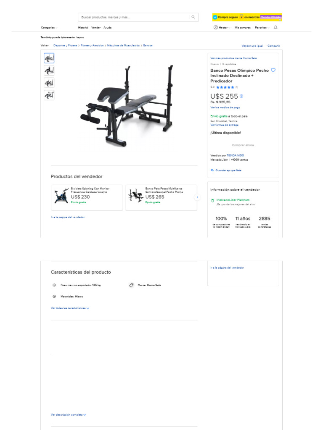Open Mis compras menu item
This screenshot has height=430, width=323.
pyautogui.click(x=243, y=28)
